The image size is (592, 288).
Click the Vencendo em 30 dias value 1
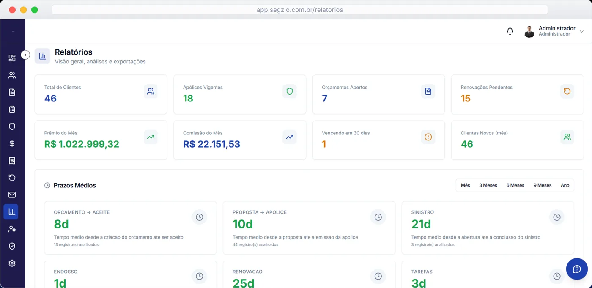click(324, 144)
